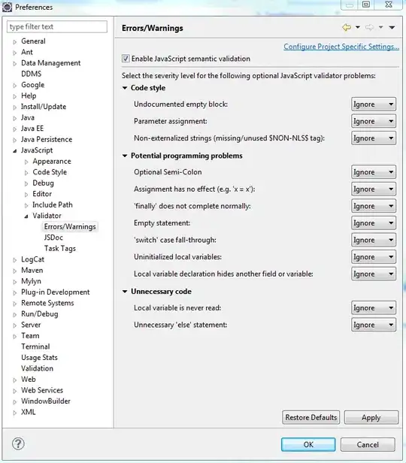Screen dimensions: 406x463
Task: Open the back history dropdown arrow
Action: tap(358, 28)
